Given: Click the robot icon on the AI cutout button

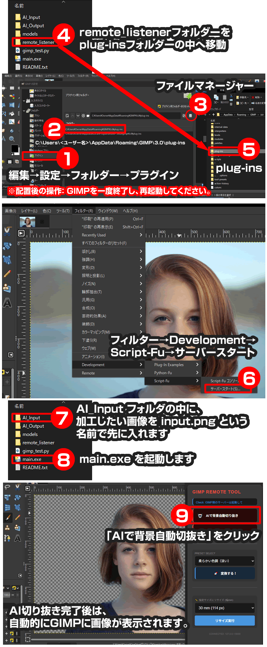Looking at the screenshot, I should click(200, 516).
